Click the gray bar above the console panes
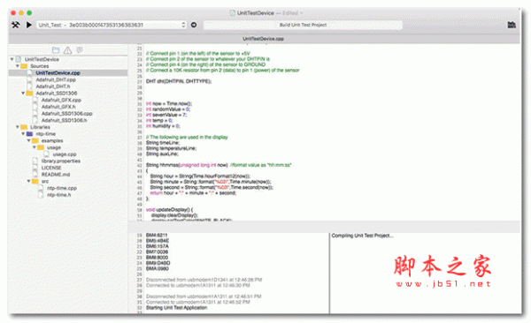Viewport: 531px width, 323px height. tap(324, 227)
